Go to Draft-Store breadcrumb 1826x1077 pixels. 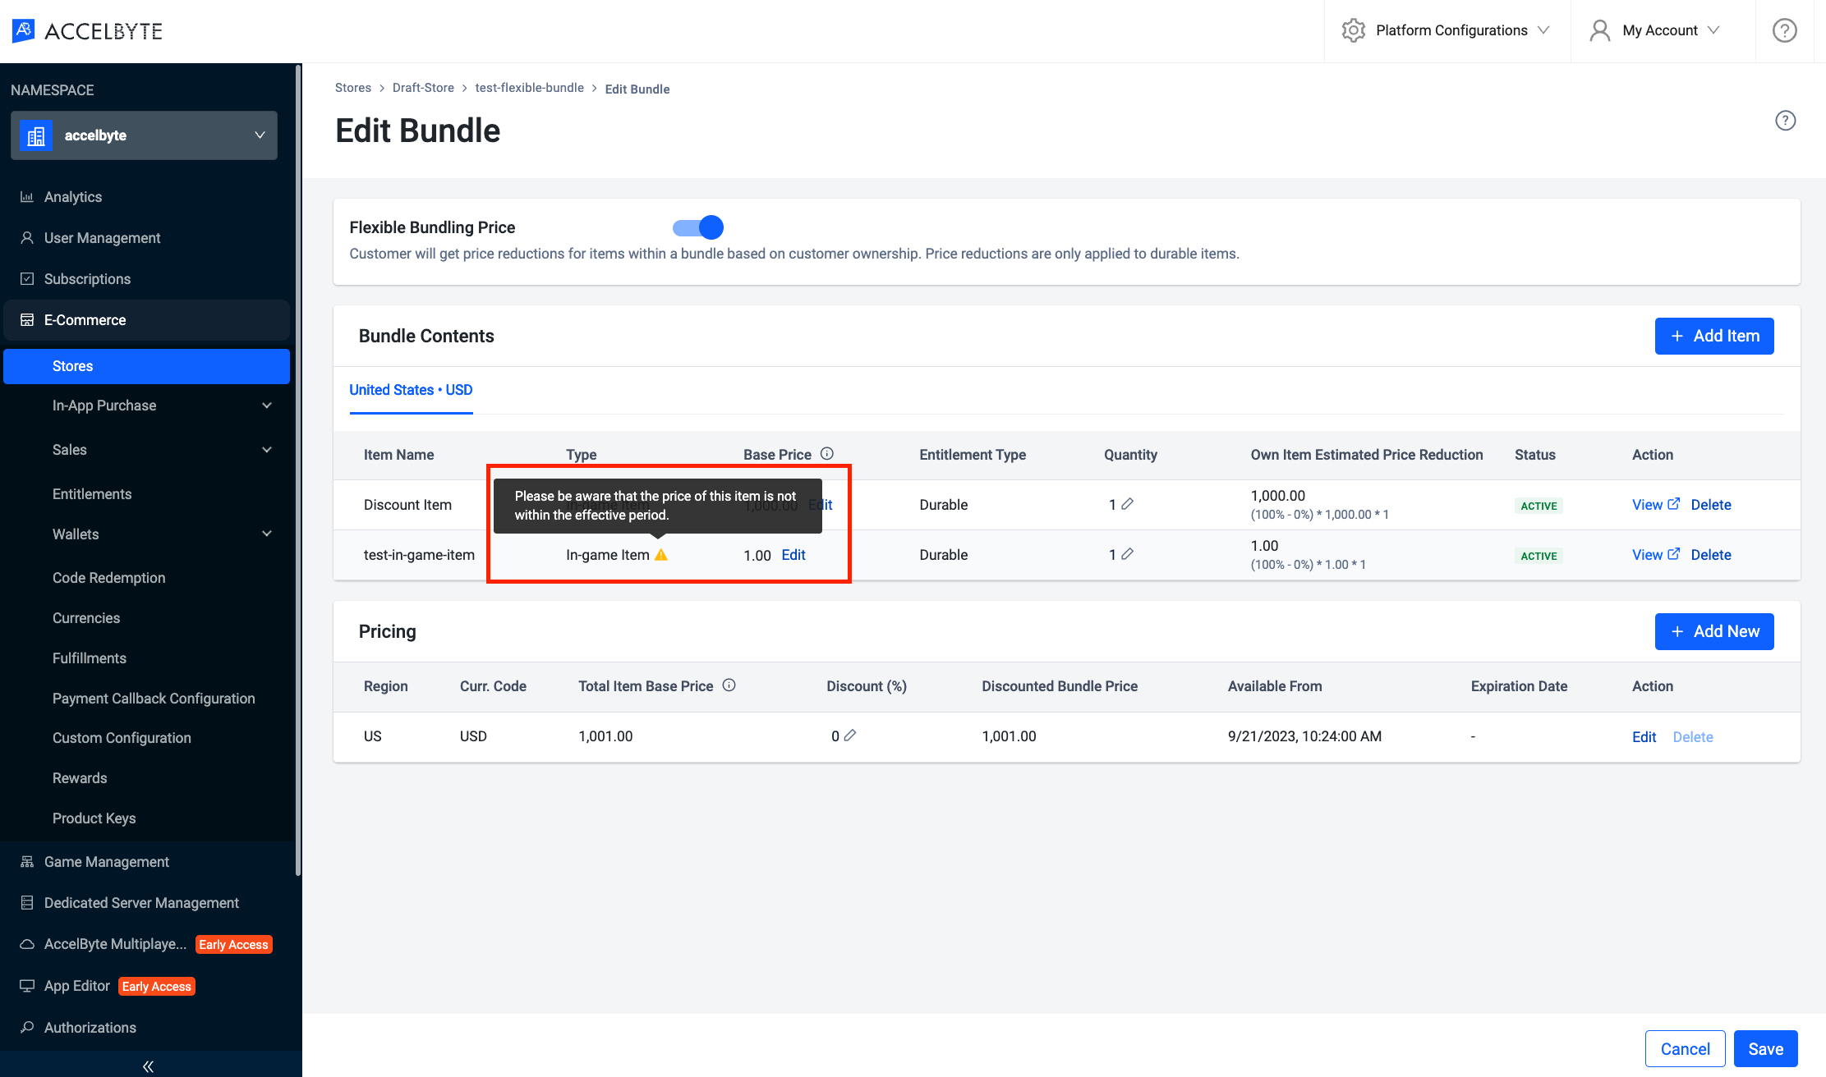423,88
